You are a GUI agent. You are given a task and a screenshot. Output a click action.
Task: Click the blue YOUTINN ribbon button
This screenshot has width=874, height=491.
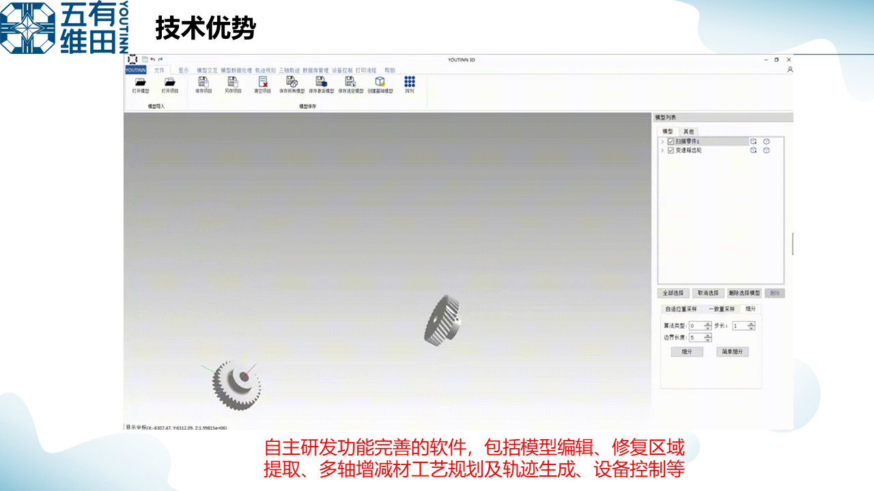(136, 70)
